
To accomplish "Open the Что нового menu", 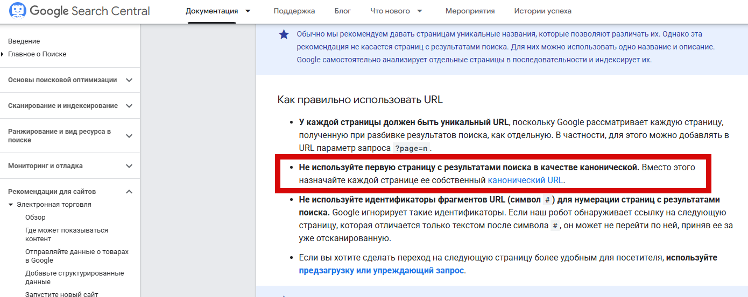I will point(390,11).
